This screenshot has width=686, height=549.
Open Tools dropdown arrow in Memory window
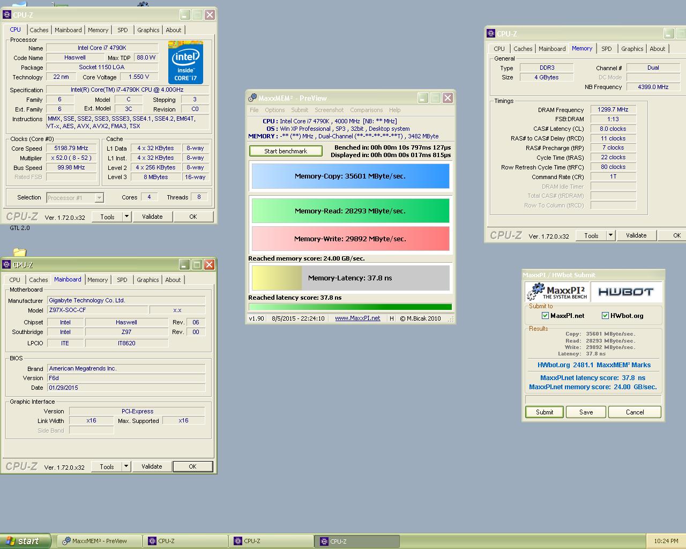click(x=610, y=235)
